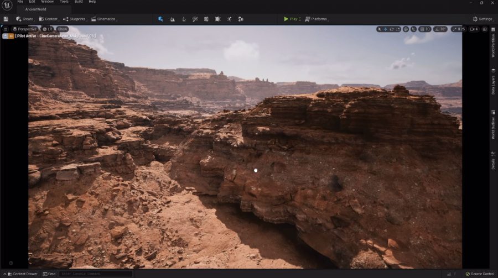Open the Blueprints dropdown
Screen dimensions: 498x278
[x=74, y=19]
